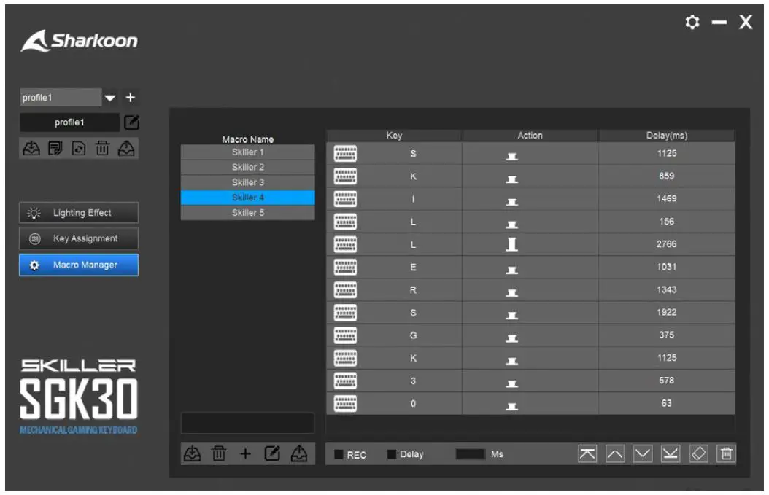The height and width of the screenshot is (495, 769).
Task: Open Lighting Effect section
Action: point(79,213)
